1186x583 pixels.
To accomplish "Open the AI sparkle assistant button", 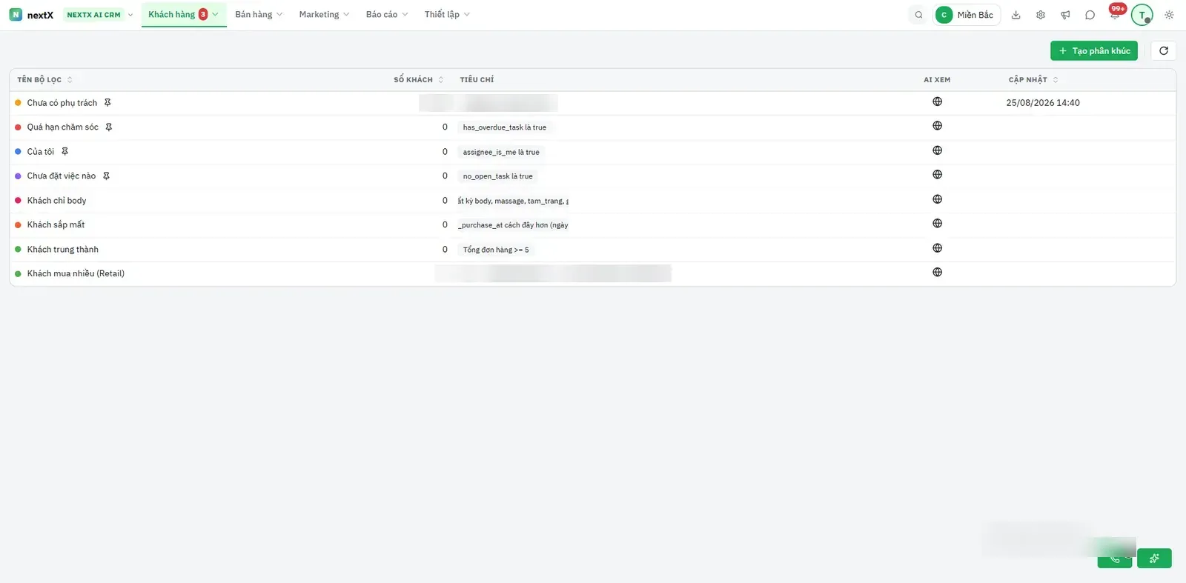I will (1154, 559).
